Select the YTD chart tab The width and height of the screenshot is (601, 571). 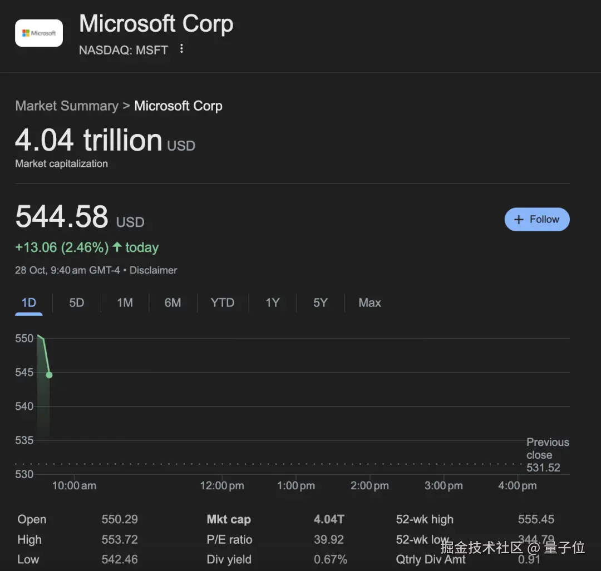tap(222, 302)
